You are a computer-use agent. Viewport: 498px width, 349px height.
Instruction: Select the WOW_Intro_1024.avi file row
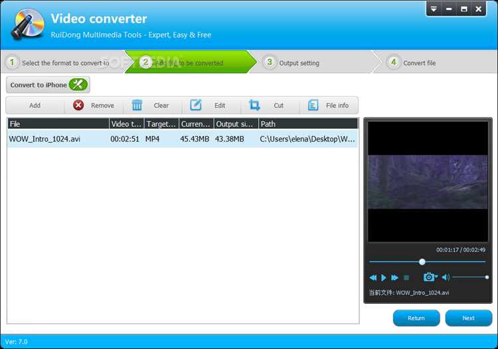(183, 139)
